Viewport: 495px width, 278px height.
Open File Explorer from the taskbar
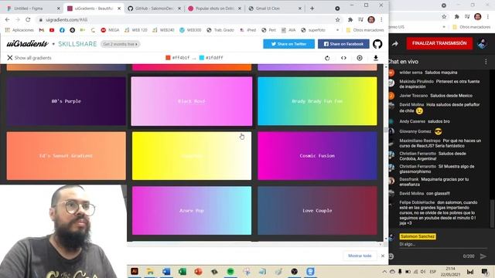[x=150, y=271]
